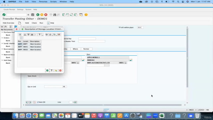Screen dimensions: 213x120
Task: Click the Qty in UnE input field
Action: point(53,87)
